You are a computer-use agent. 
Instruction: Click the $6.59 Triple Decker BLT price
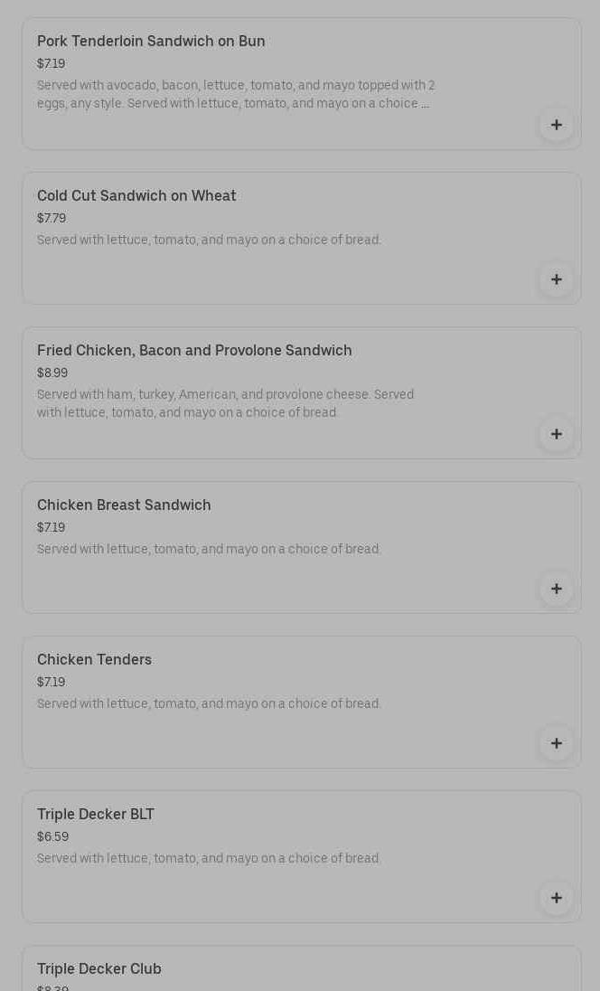(x=52, y=837)
